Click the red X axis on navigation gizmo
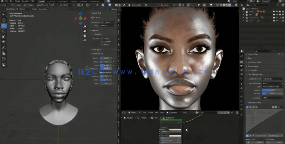285x144 pixels. pos(85,19)
